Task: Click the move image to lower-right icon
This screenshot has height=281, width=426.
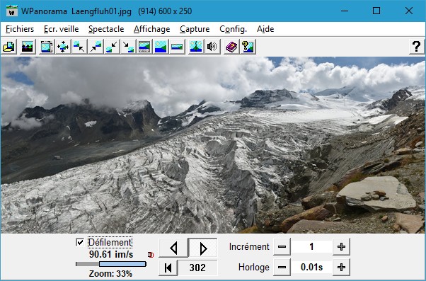Action: [128, 47]
